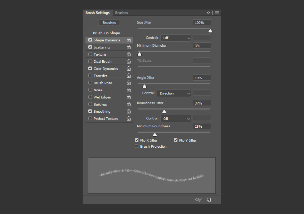Uncheck Flip Y Jitter
The image size is (304, 214).
tap(176, 140)
